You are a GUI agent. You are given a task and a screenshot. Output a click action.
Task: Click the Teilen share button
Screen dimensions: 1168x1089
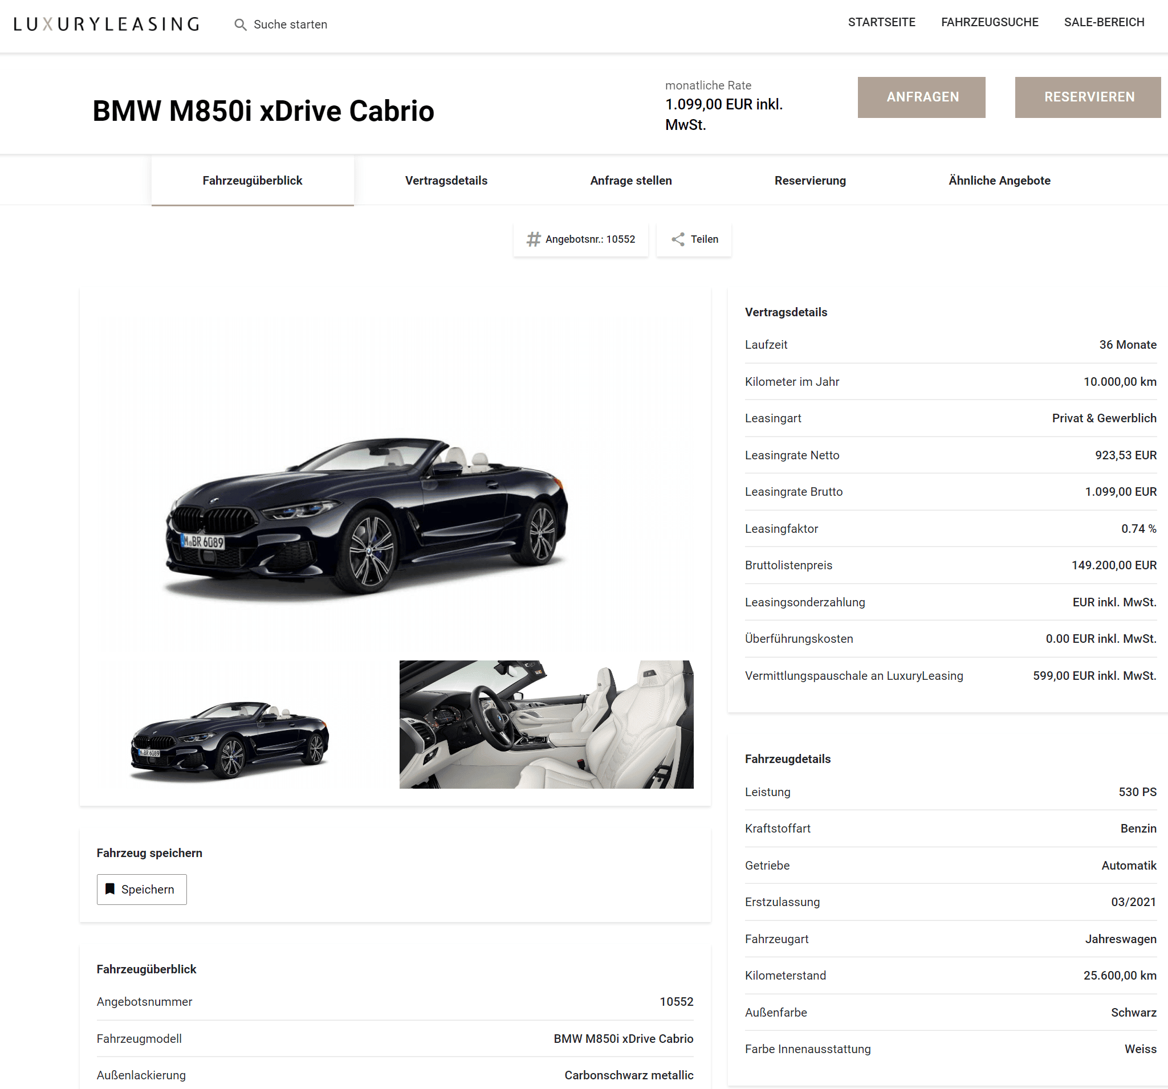(694, 239)
